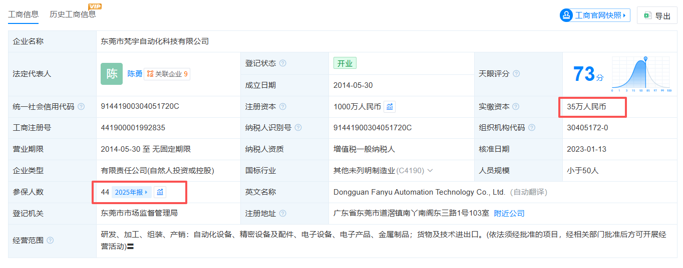Click help icon beside 组织机构代码
Image resolution: width=683 pixels, height=268 pixels.
(532, 128)
